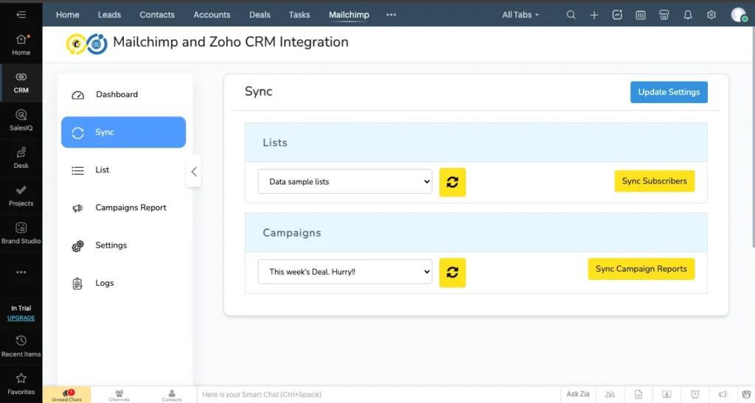Open Settings in the integration menu
The image size is (755, 403).
[123, 245]
